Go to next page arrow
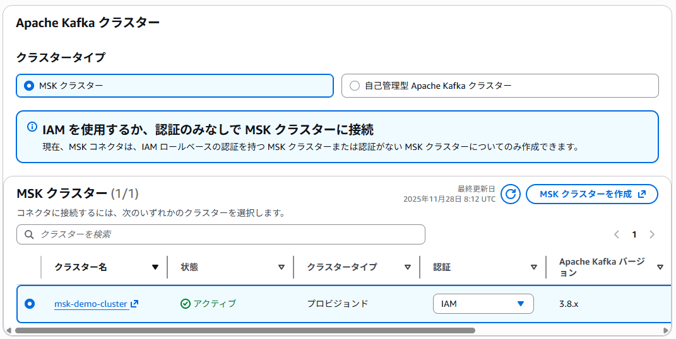 [x=652, y=234]
